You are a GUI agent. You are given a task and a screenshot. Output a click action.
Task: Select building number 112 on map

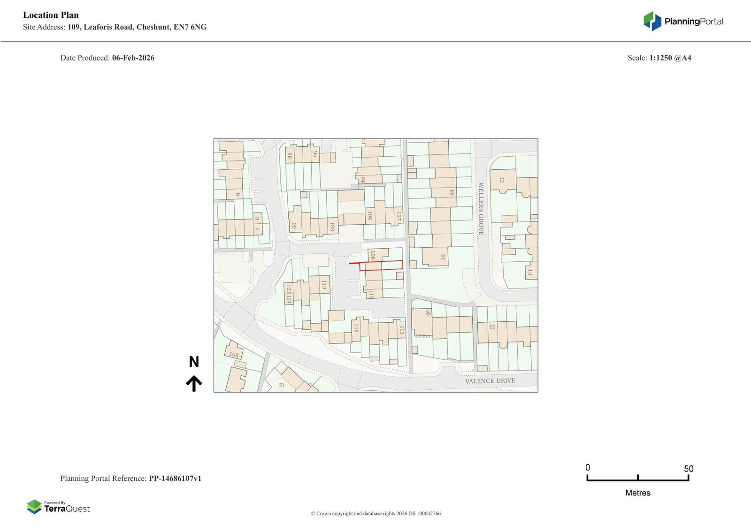[x=371, y=294]
